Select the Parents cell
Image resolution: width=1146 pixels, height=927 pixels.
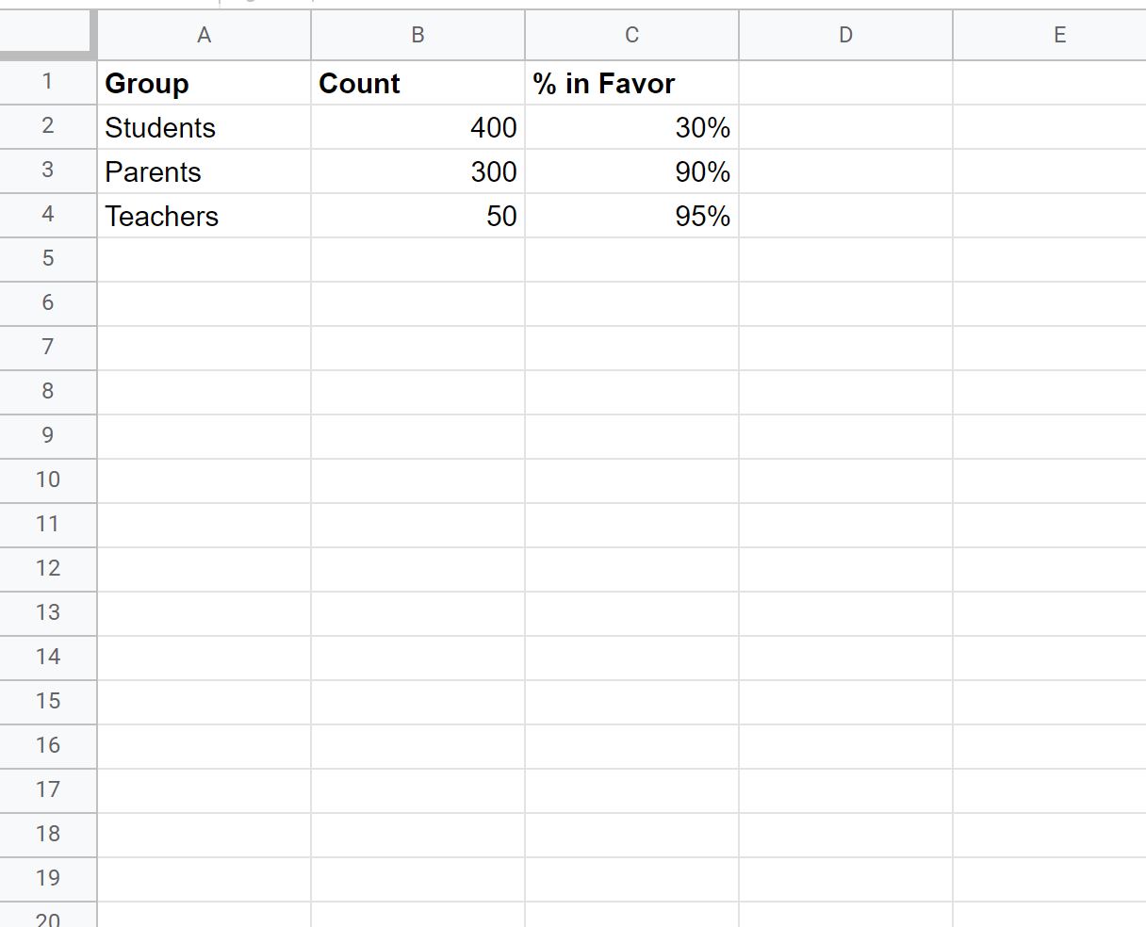pyautogui.click(x=204, y=171)
